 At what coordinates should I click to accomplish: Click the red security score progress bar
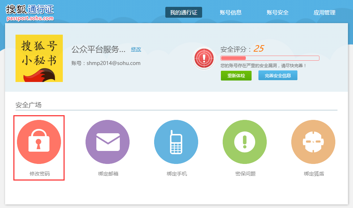pos(270,58)
